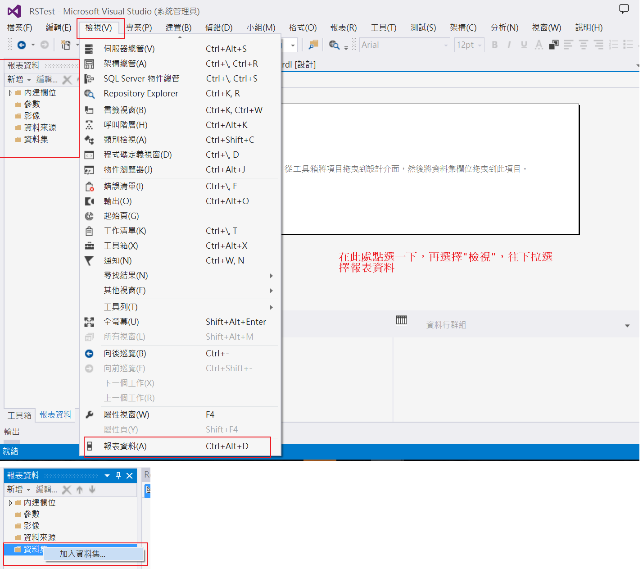
Task: Open 程式碼定義視窗 from the menu
Action: tap(180, 155)
